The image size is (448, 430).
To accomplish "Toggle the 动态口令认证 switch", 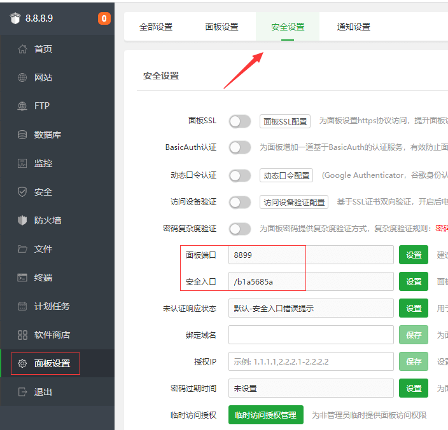I will pos(240,175).
